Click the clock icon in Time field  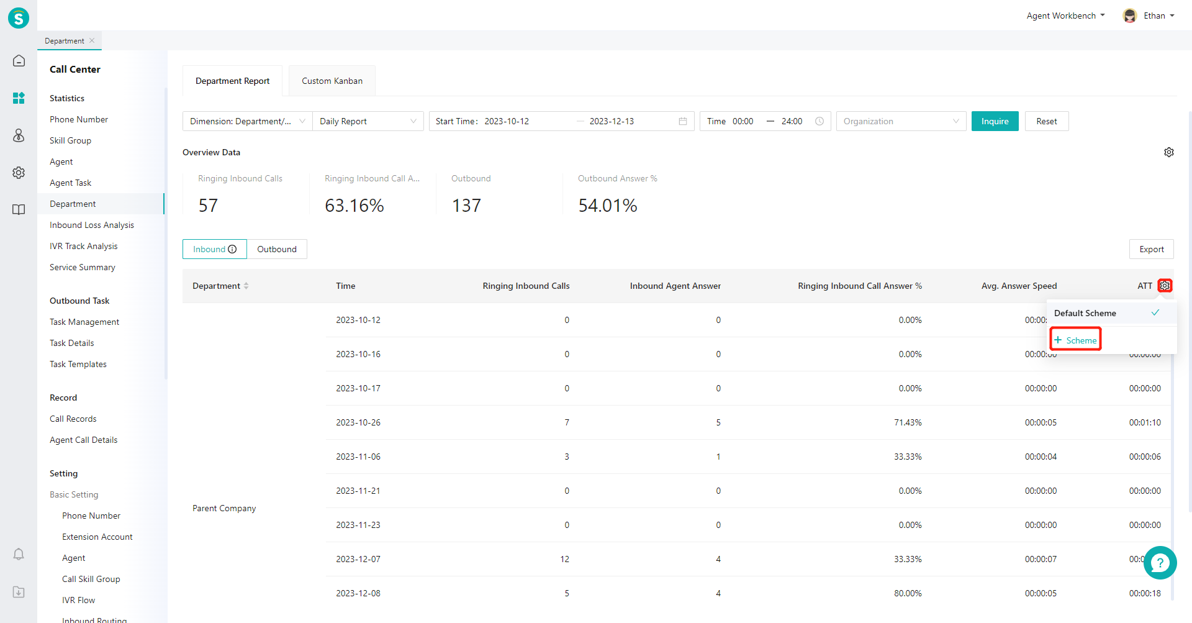[819, 121]
